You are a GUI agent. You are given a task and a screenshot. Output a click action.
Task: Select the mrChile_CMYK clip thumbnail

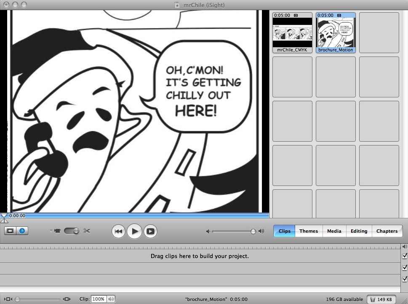tap(292, 32)
